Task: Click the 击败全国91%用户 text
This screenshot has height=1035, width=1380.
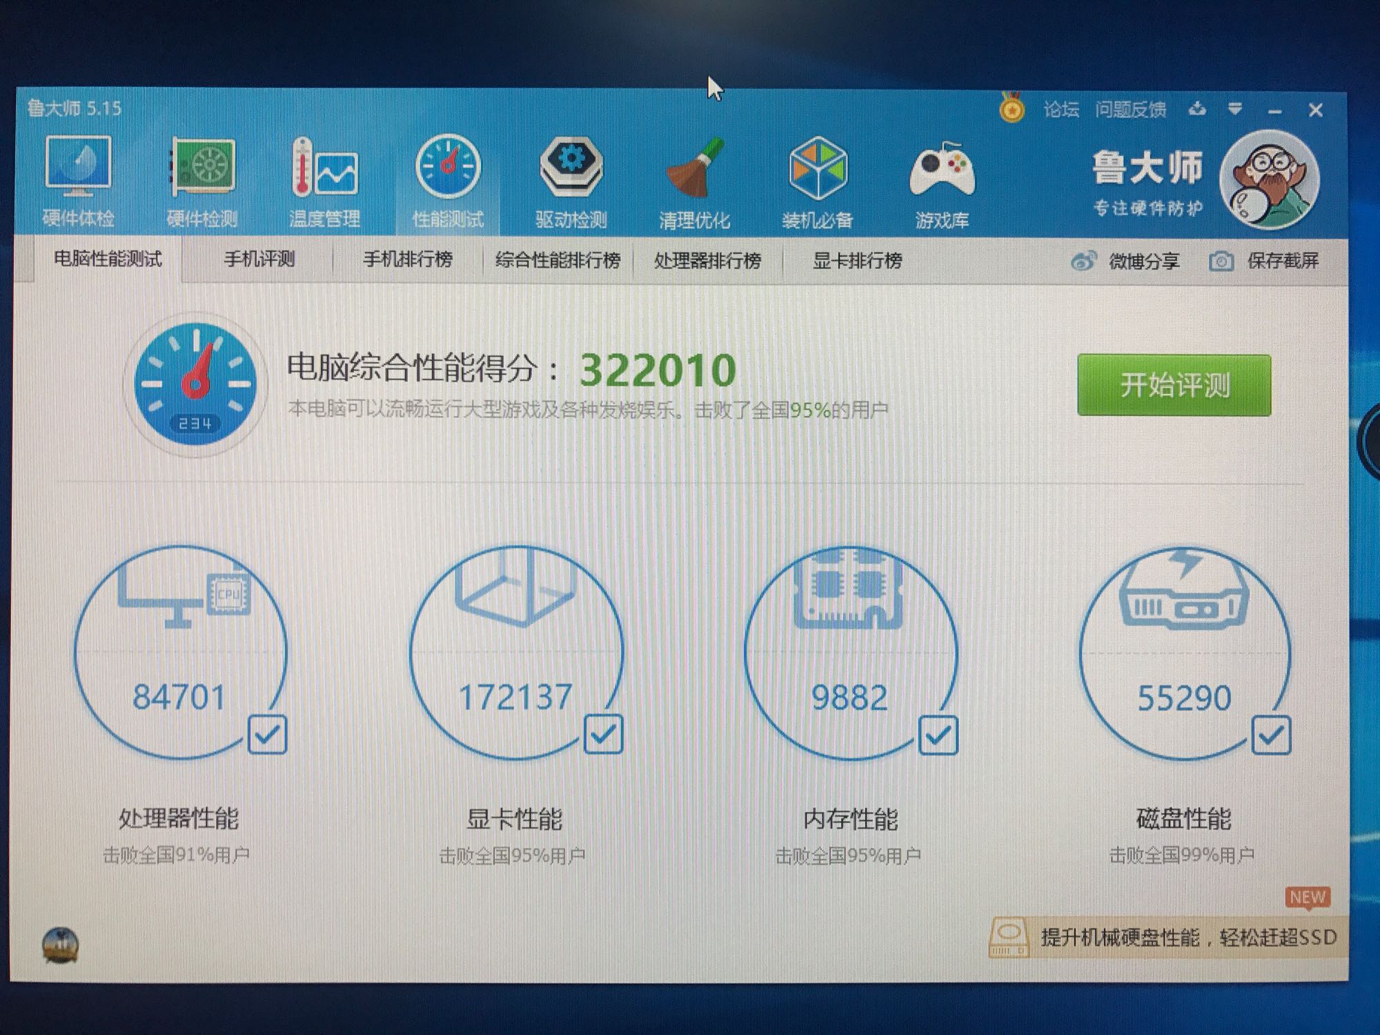Action: [x=177, y=856]
